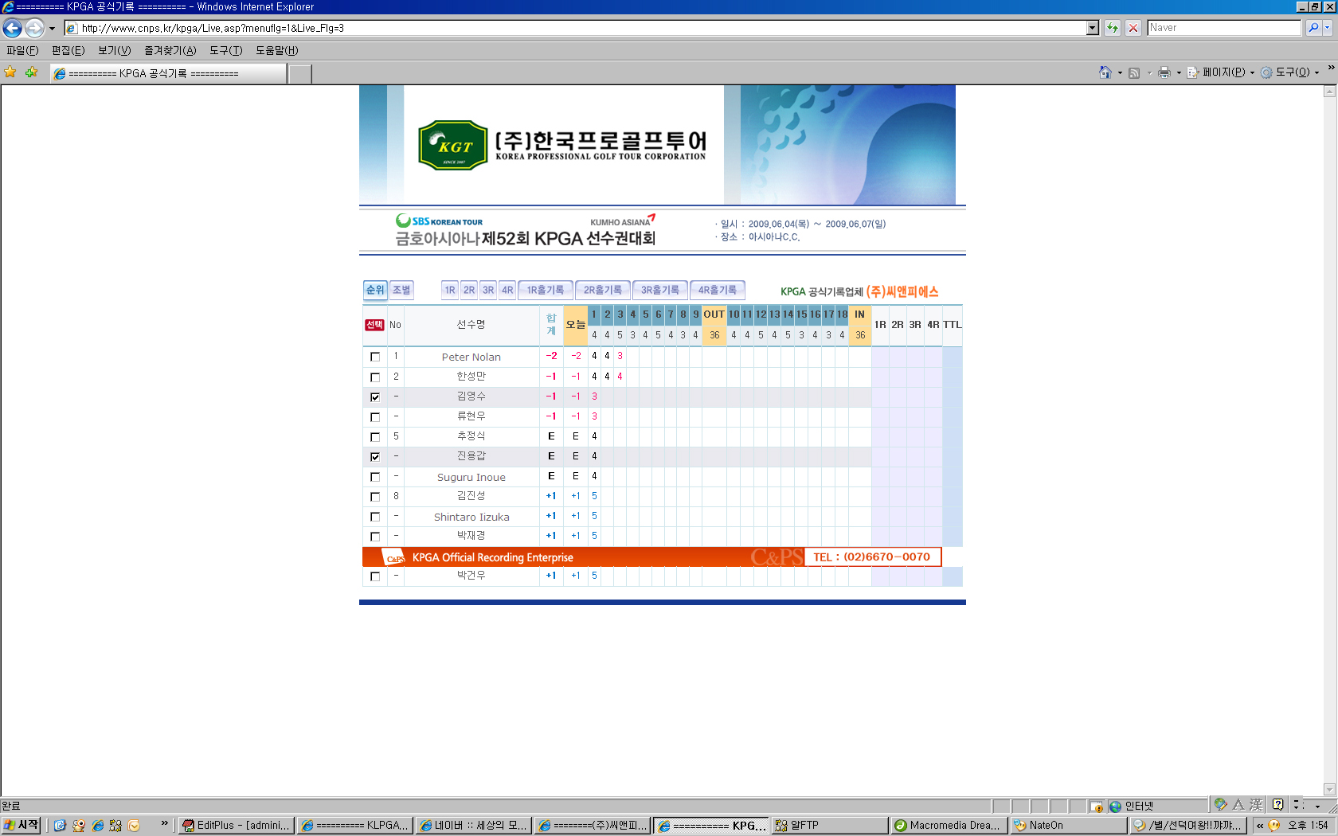Expand Quick Launch overflow chevron
This screenshot has width=1338, height=836.
coord(164,823)
